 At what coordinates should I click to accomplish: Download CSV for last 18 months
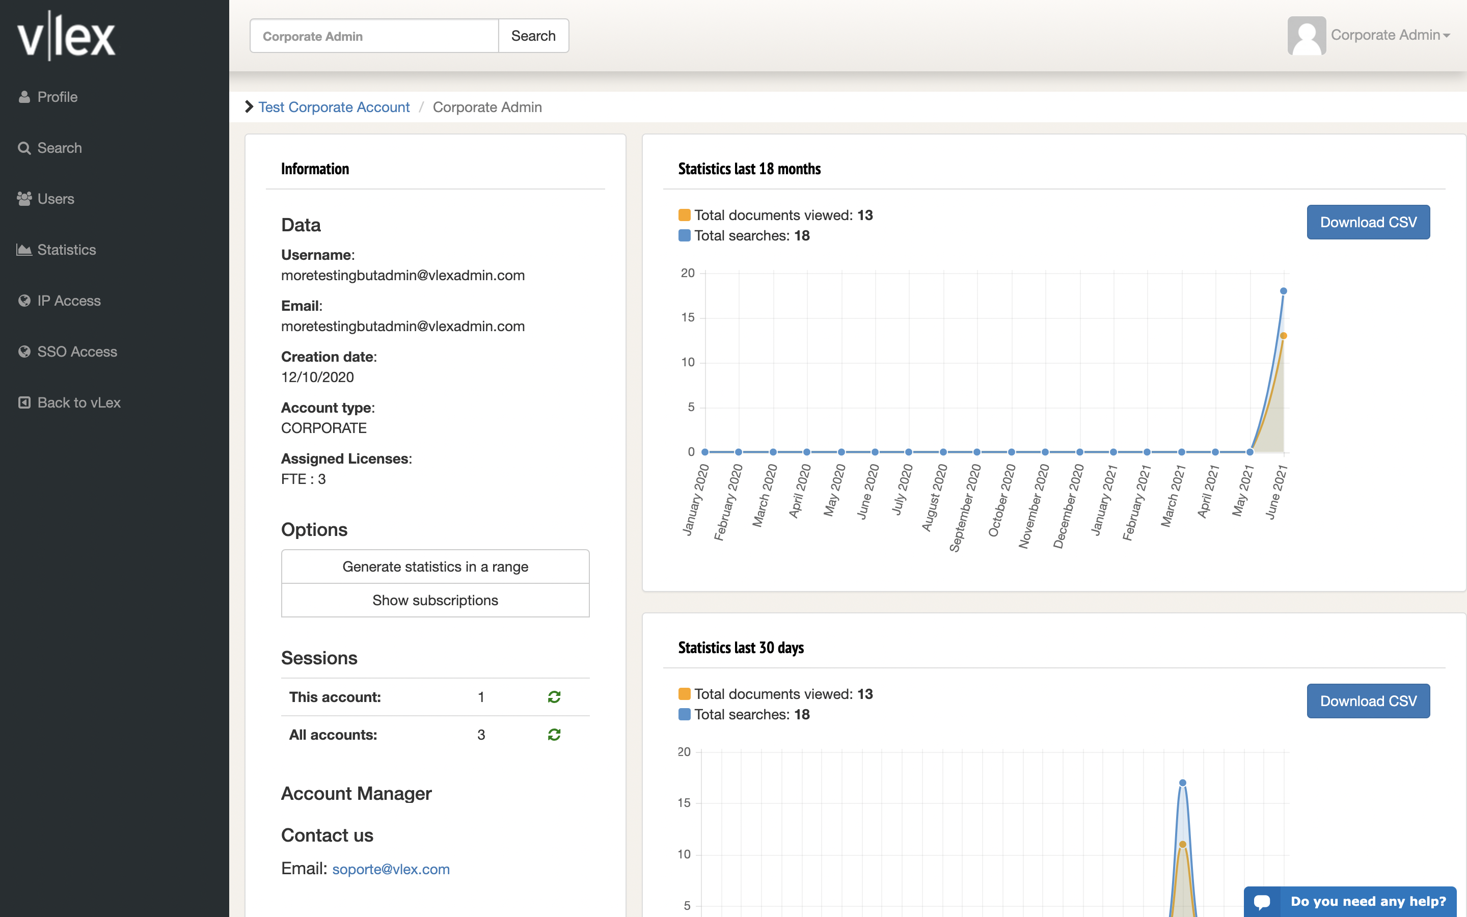1368,222
